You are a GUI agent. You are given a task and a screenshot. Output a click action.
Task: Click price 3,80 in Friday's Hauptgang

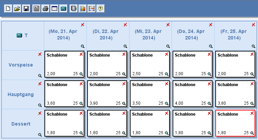222,103
